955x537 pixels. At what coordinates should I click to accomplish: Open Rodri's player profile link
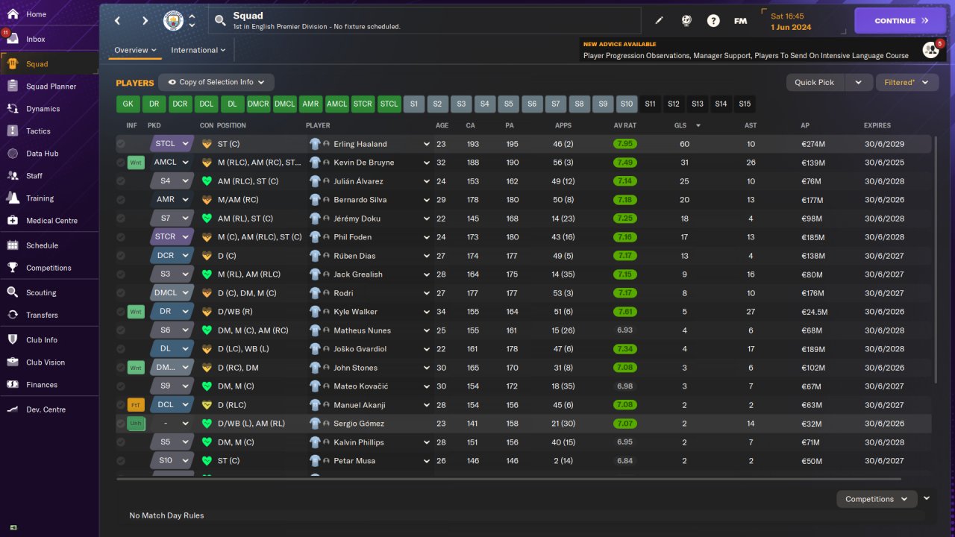343,293
